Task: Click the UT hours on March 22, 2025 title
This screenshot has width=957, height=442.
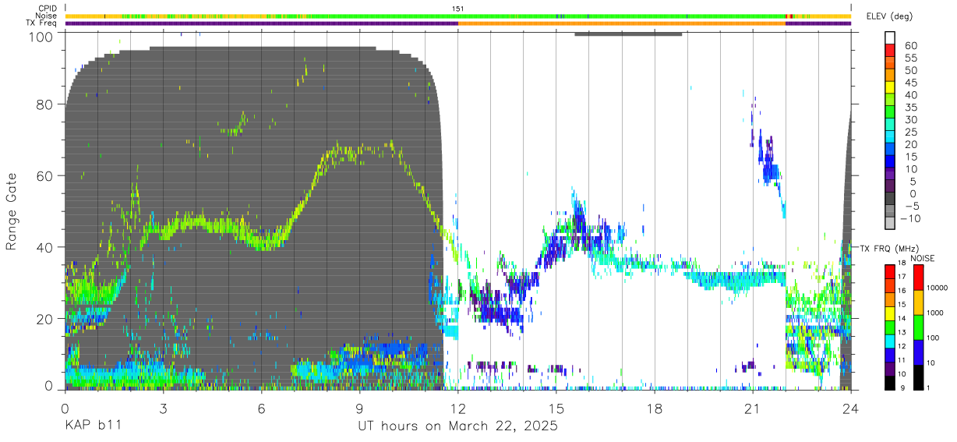Action: 457,426
